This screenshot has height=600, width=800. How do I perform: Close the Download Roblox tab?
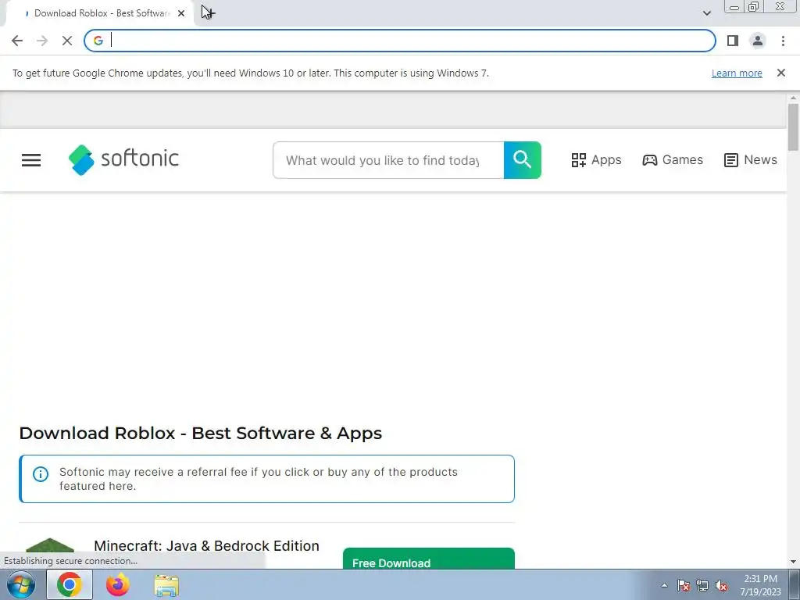tap(181, 13)
